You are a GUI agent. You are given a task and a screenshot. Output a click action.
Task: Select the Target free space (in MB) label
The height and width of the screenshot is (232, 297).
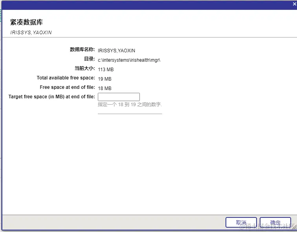(51, 97)
